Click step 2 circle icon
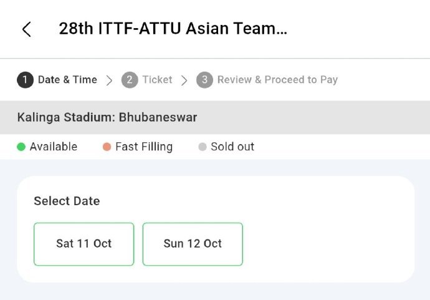 point(129,80)
